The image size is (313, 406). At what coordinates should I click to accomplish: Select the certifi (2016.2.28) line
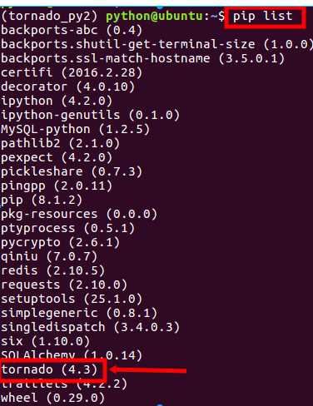(x=72, y=72)
